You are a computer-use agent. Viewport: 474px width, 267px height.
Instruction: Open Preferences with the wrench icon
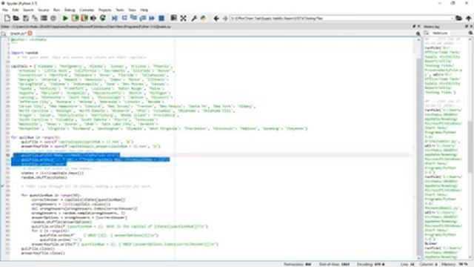pos(194,18)
